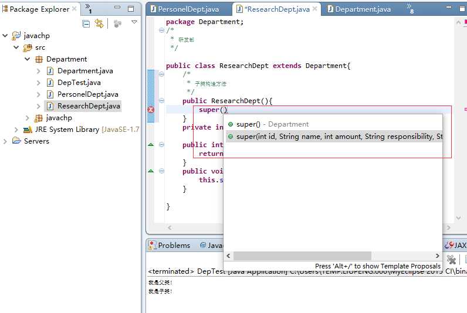Expand Department.java tree node
The image size is (467, 313).
[x=38, y=71]
